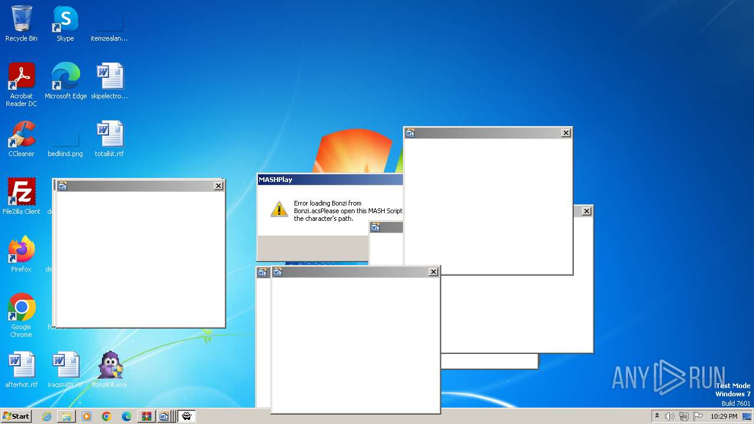
Task: Open Internet Explorer from the taskbar
Action: (x=47, y=416)
